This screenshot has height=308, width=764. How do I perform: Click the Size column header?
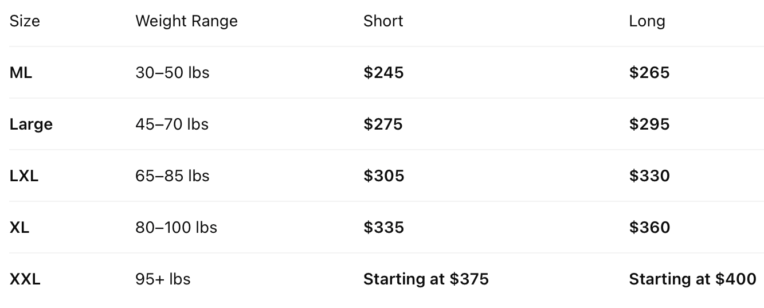pos(25,21)
